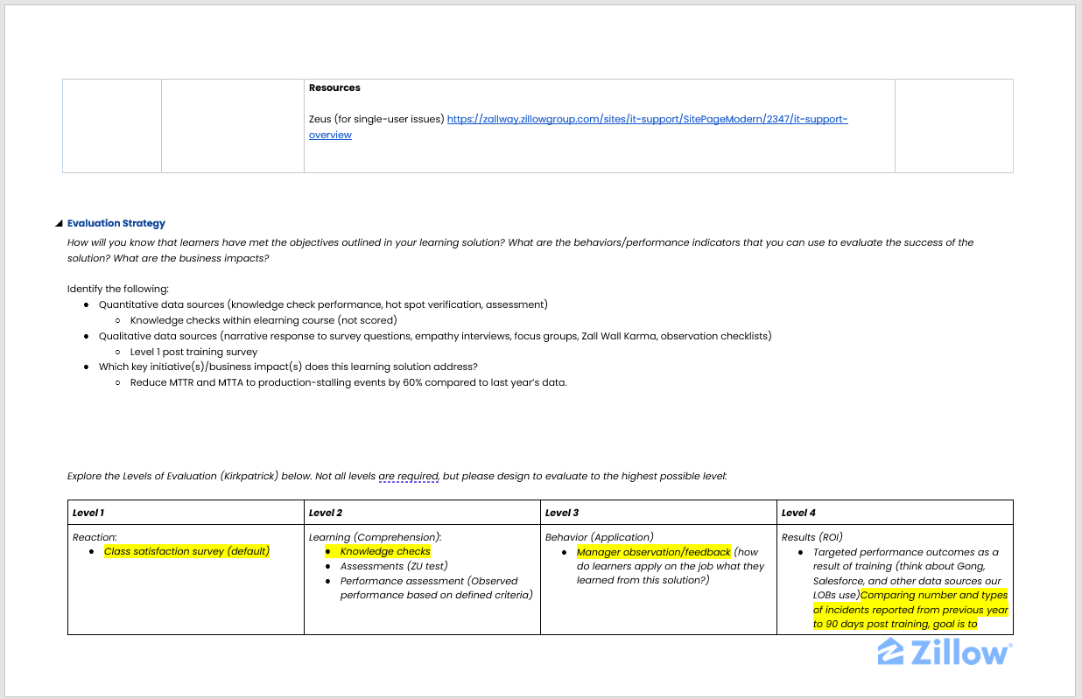Click the underlined "are required" flagged text
The width and height of the screenshot is (1082, 699).
tap(408, 477)
